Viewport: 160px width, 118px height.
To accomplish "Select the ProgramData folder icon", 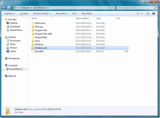I will tap(33, 37).
